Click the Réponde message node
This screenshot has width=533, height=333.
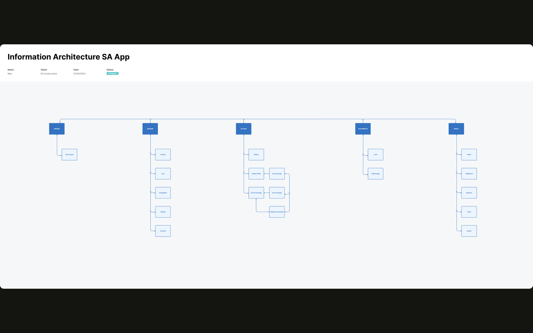click(277, 212)
